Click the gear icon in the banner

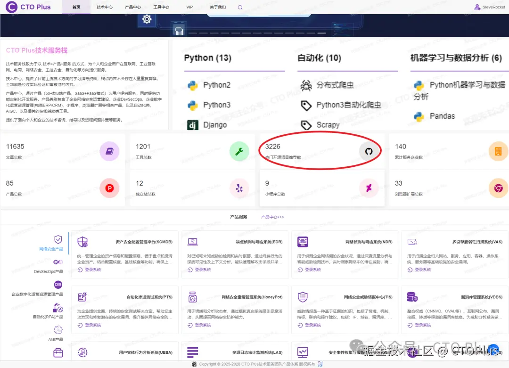(x=147, y=19)
